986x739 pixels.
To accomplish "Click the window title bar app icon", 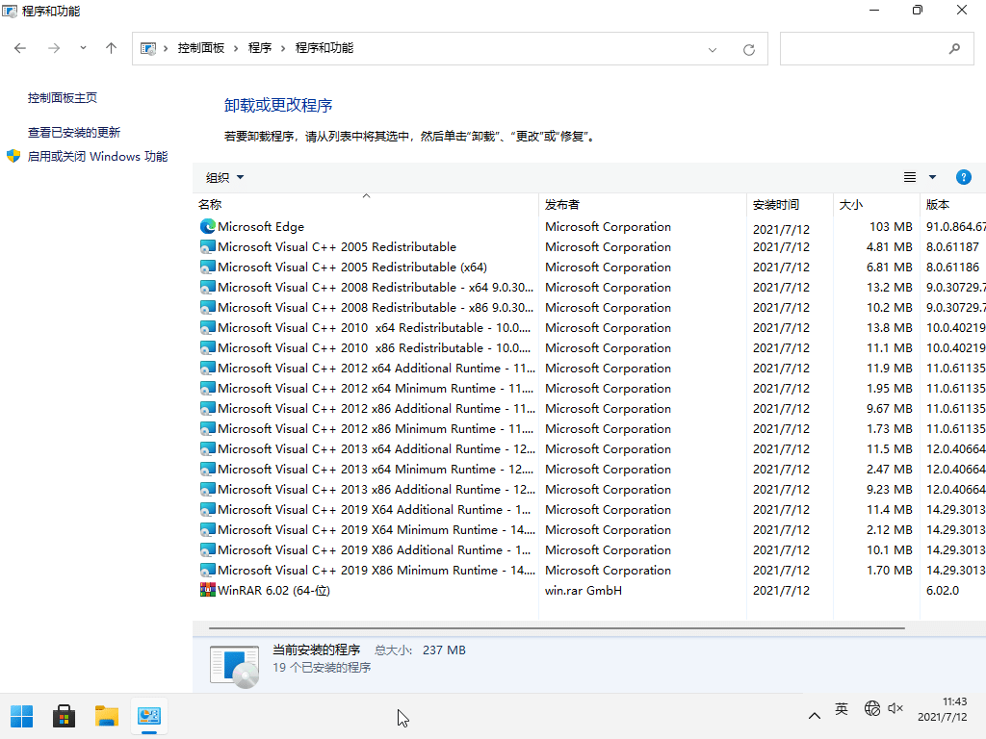I will pyautogui.click(x=10, y=11).
